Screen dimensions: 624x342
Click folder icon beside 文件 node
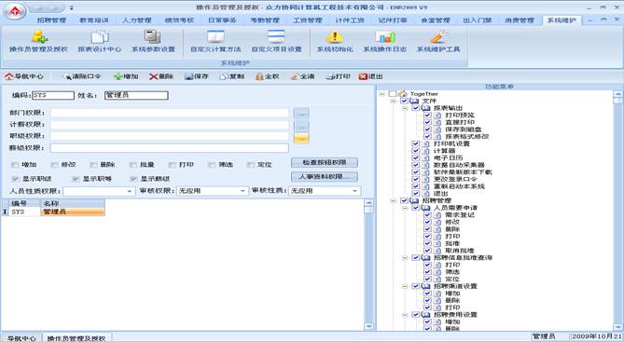[415, 101]
